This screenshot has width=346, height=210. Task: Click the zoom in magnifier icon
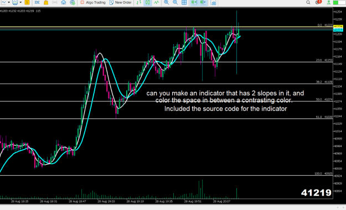point(167,2)
